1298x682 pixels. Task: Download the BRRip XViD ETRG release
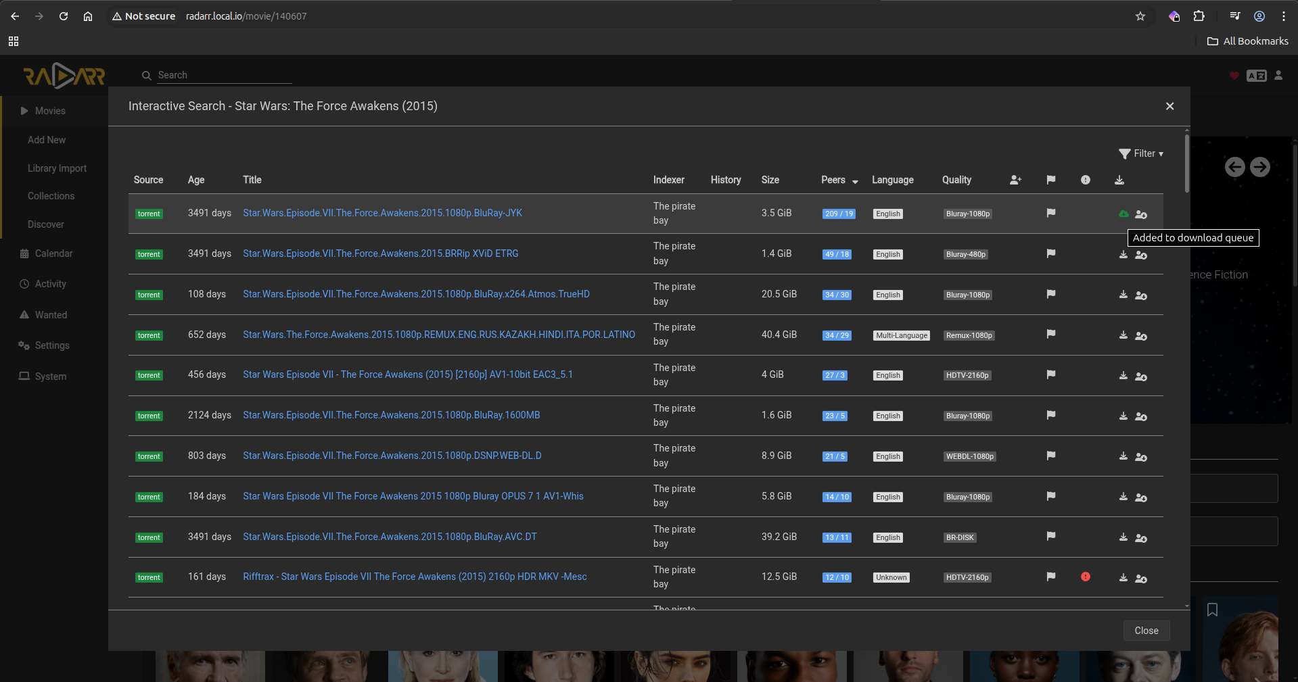point(1123,255)
